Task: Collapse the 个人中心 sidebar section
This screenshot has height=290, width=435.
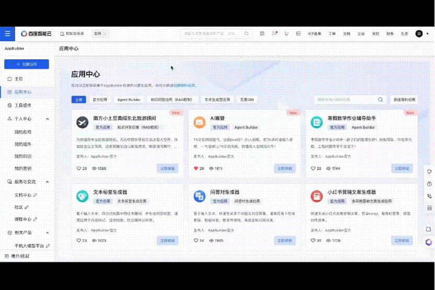Action: pos(47,119)
